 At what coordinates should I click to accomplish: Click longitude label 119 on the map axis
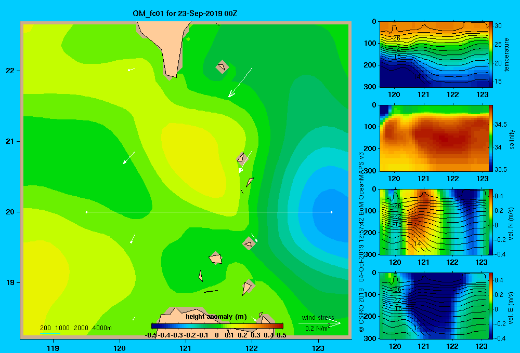(53, 348)
